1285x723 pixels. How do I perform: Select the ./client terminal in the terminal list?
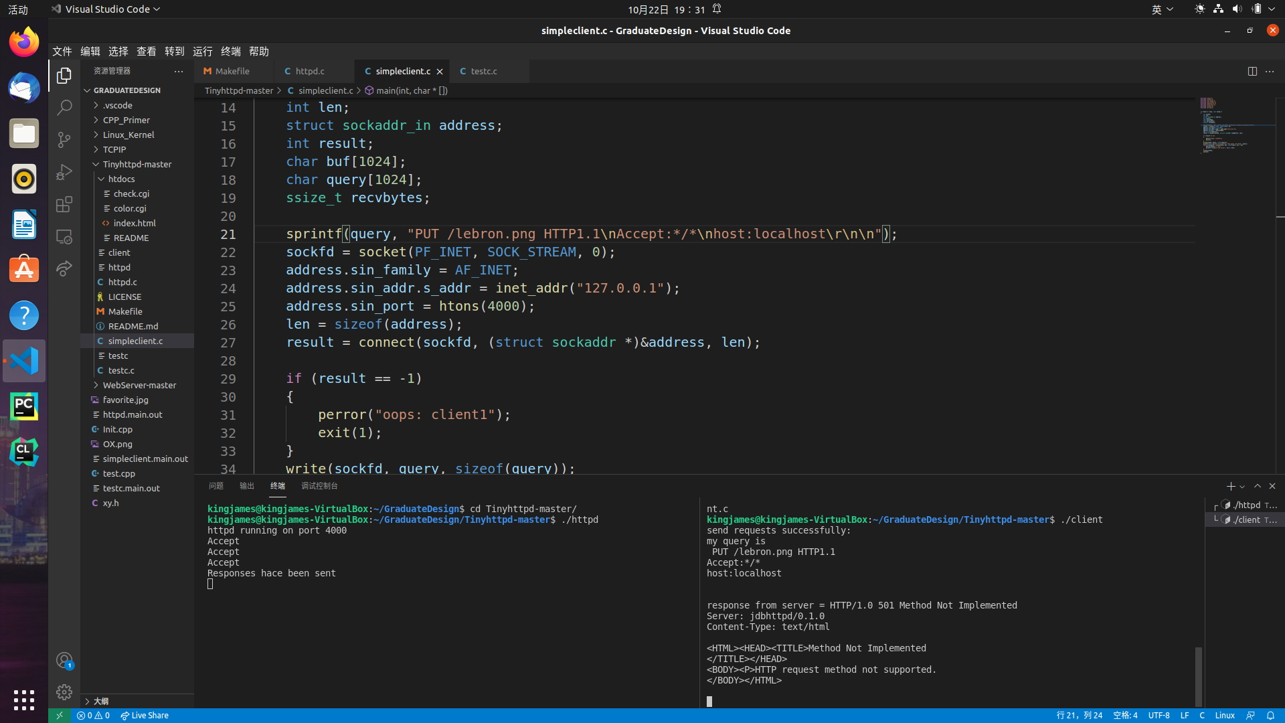tap(1250, 519)
